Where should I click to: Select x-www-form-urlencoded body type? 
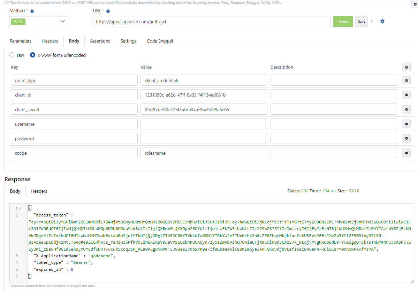click(x=33, y=55)
